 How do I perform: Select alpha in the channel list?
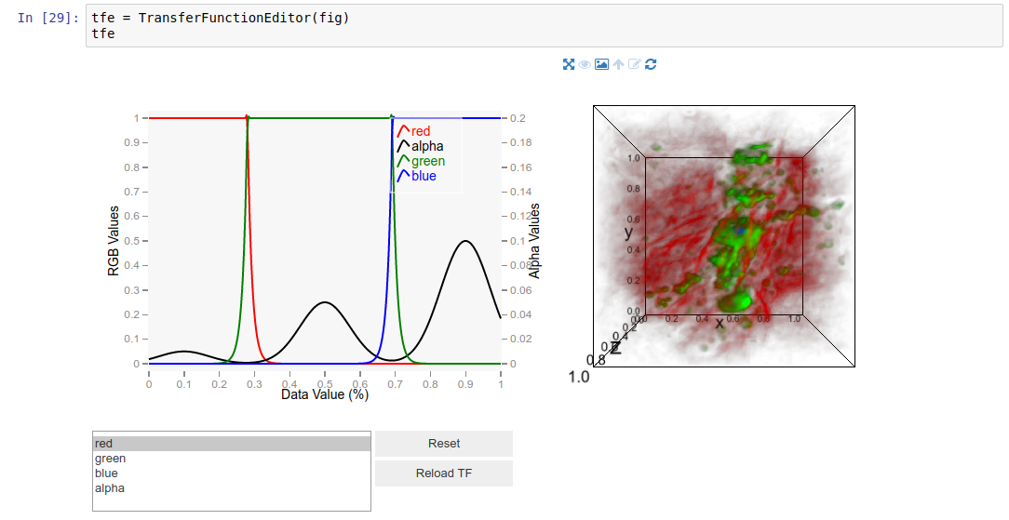(x=232, y=487)
